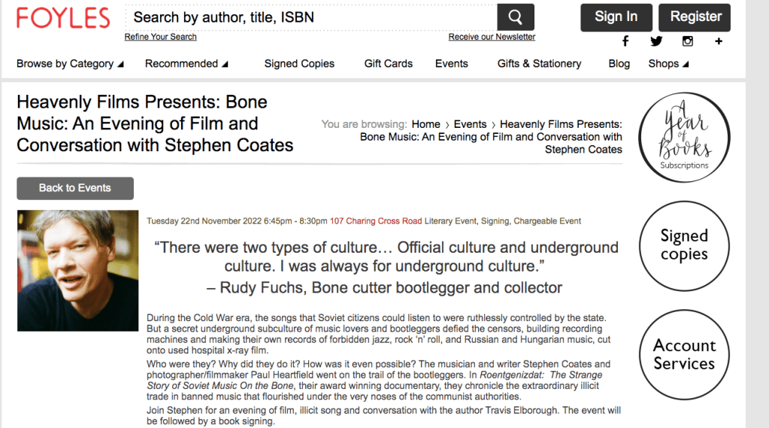769x428 pixels.
Task: Click the magnifying glass search button
Action: (x=515, y=17)
